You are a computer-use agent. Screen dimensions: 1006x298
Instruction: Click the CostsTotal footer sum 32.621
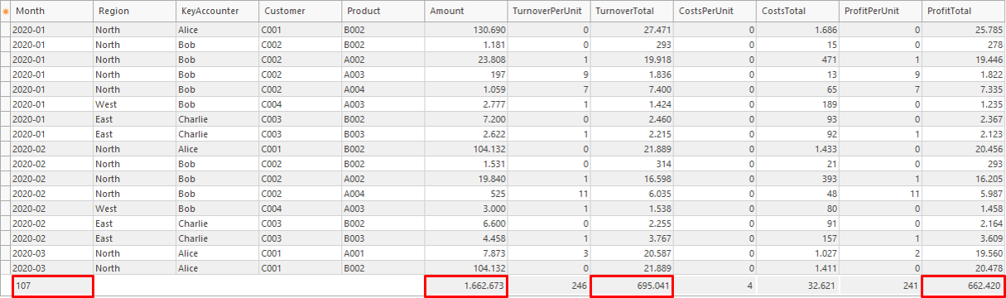click(797, 286)
